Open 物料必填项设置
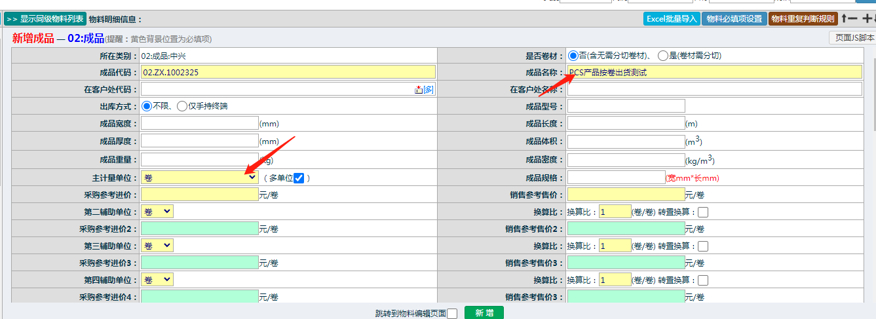The width and height of the screenshot is (876, 319). (x=734, y=18)
